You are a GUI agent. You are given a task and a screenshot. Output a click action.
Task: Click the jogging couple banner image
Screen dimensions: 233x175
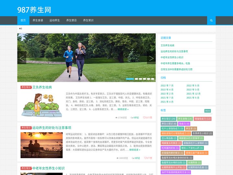[86, 58]
